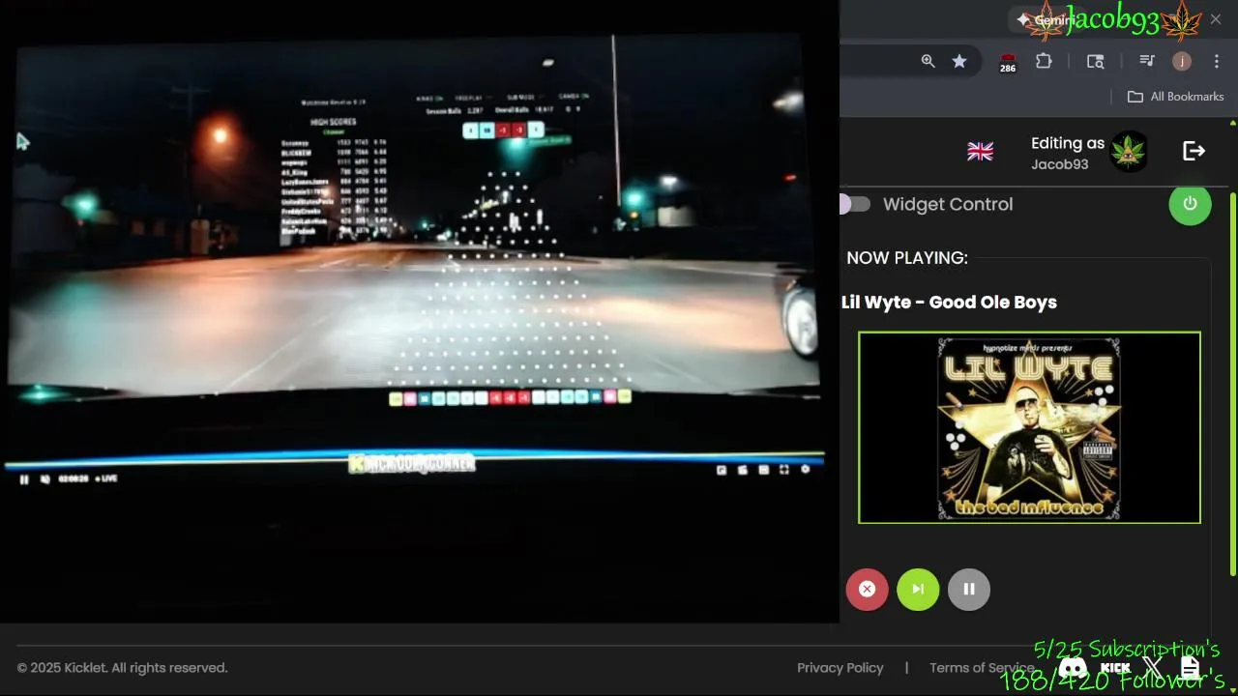The image size is (1238, 696).
Task: Open the Chrome profile avatar 'j'
Action: [1182, 61]
